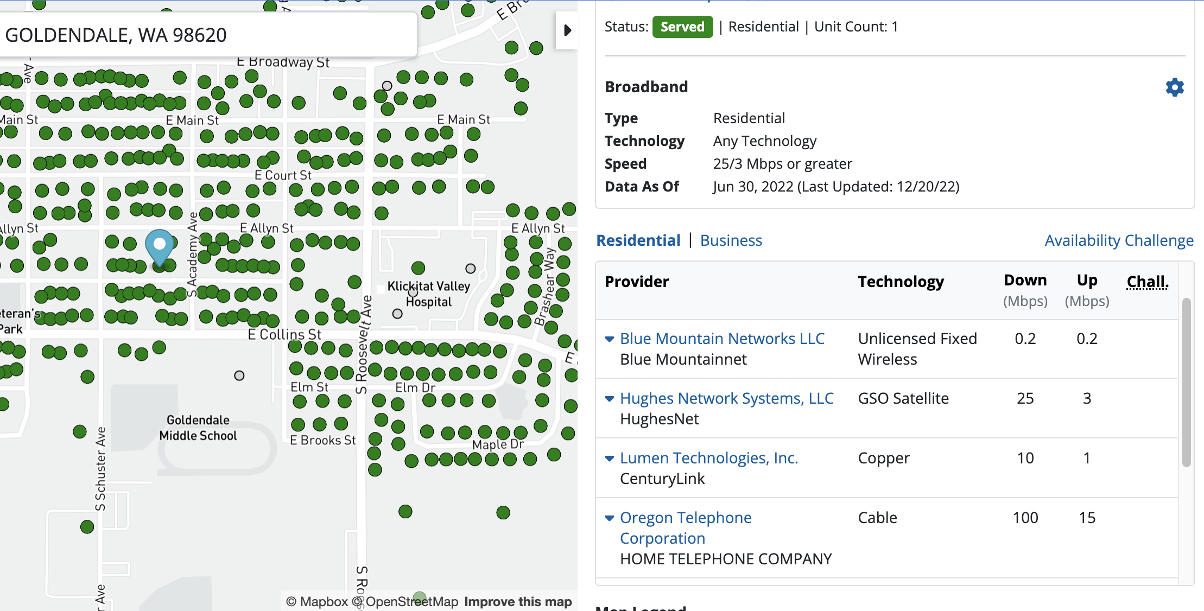Click the Goldendale address search field
Viewport: 1204px width, 611px height.
[208, 35]
